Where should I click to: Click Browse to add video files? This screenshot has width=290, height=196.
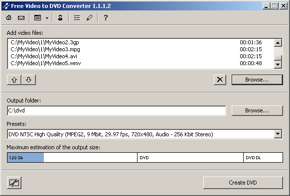pos(257,80)
